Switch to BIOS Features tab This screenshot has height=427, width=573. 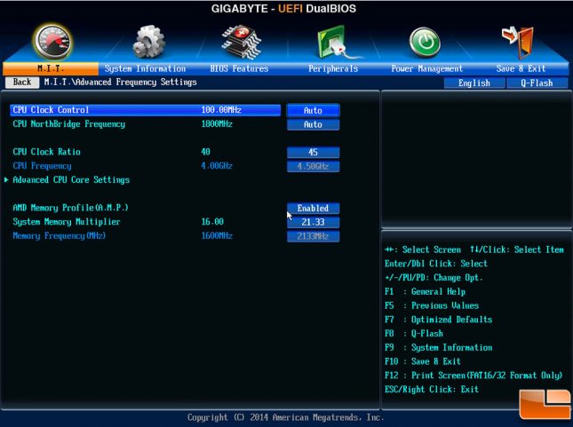point(239,68)
